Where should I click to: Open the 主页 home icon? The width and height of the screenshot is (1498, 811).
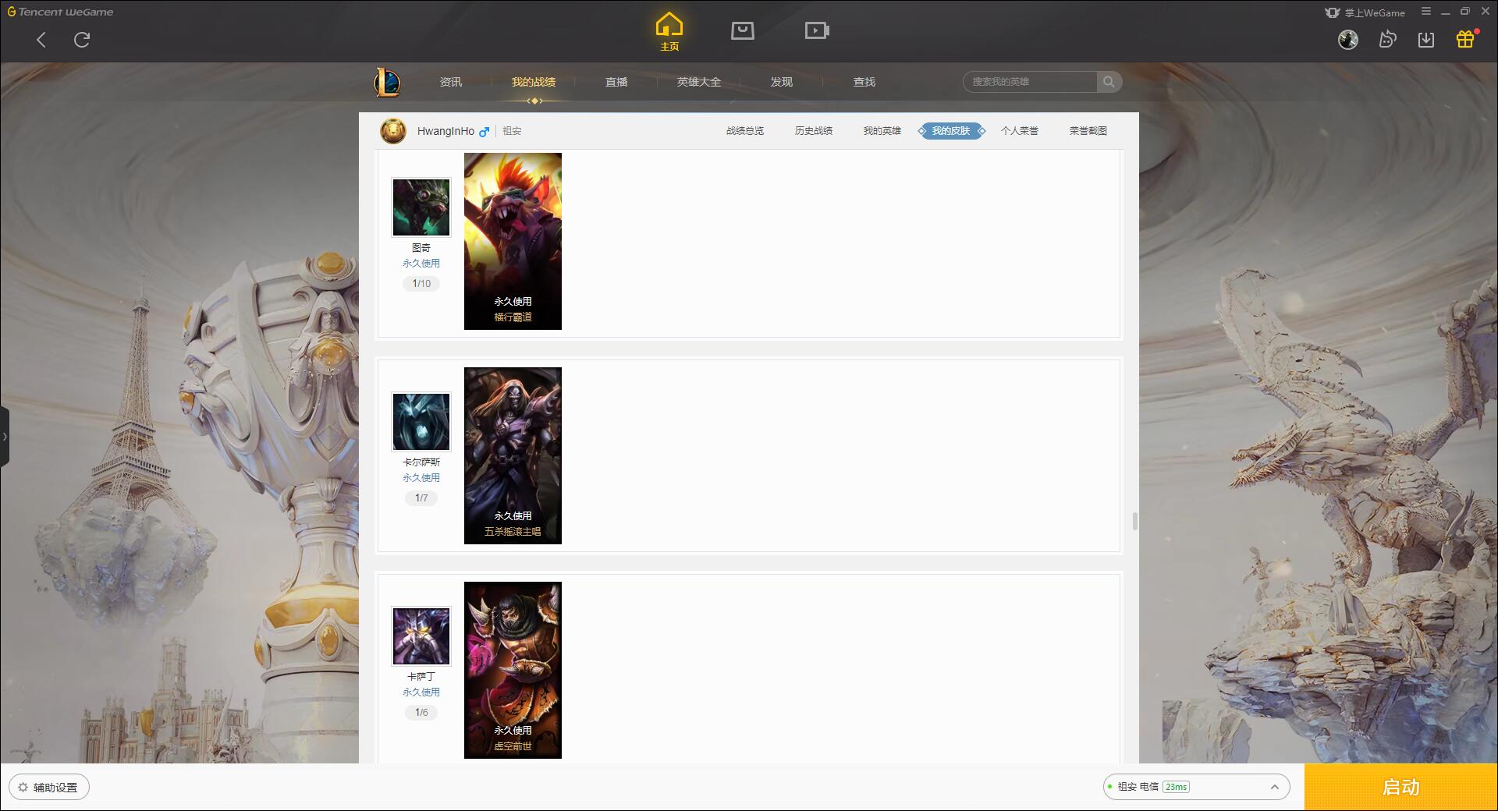click(669, 31)
